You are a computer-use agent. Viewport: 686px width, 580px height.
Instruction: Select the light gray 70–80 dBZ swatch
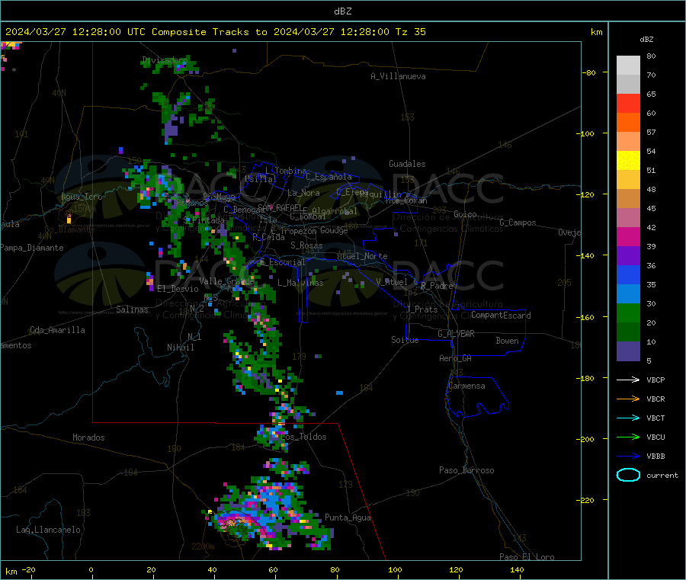pyautogui.click(x=628, y=66)
